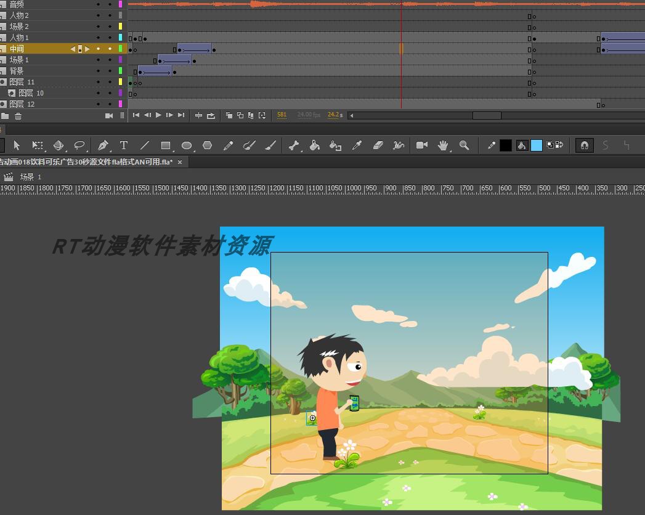Lock the 中间 layer
645x515 pixels.
[x=110, y=49]
